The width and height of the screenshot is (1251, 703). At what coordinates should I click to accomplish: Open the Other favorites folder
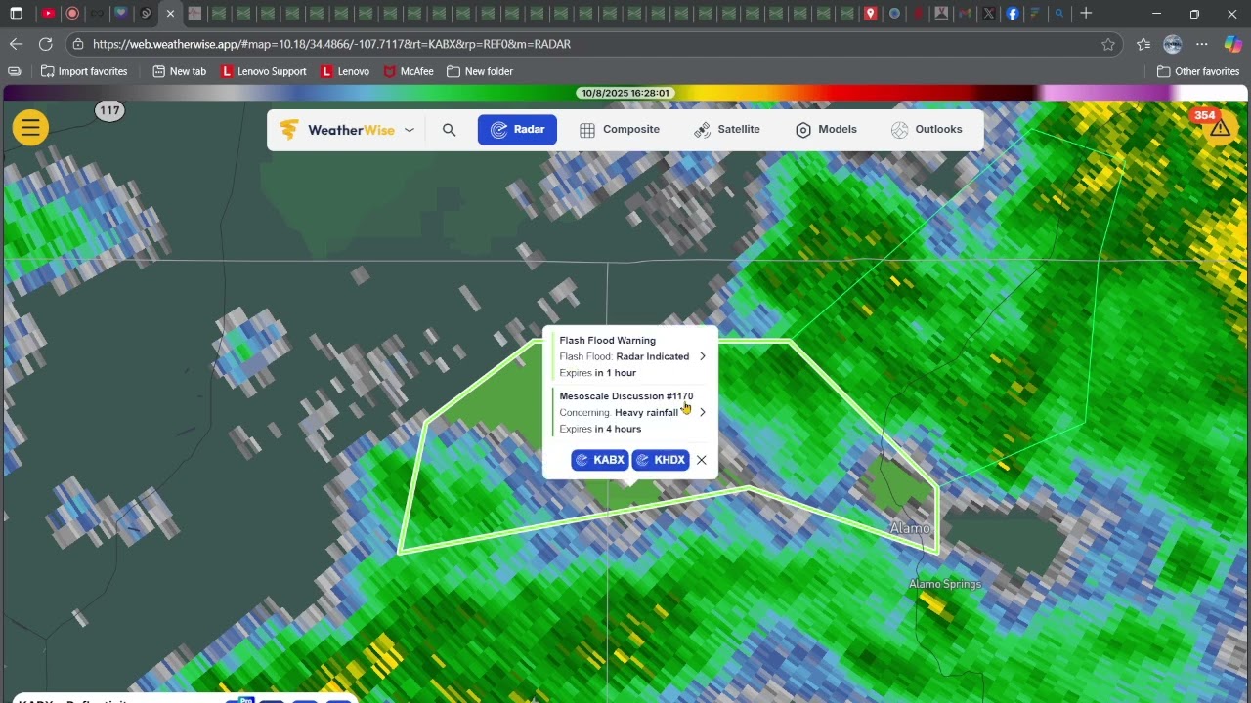click(x=1198, y=71)
